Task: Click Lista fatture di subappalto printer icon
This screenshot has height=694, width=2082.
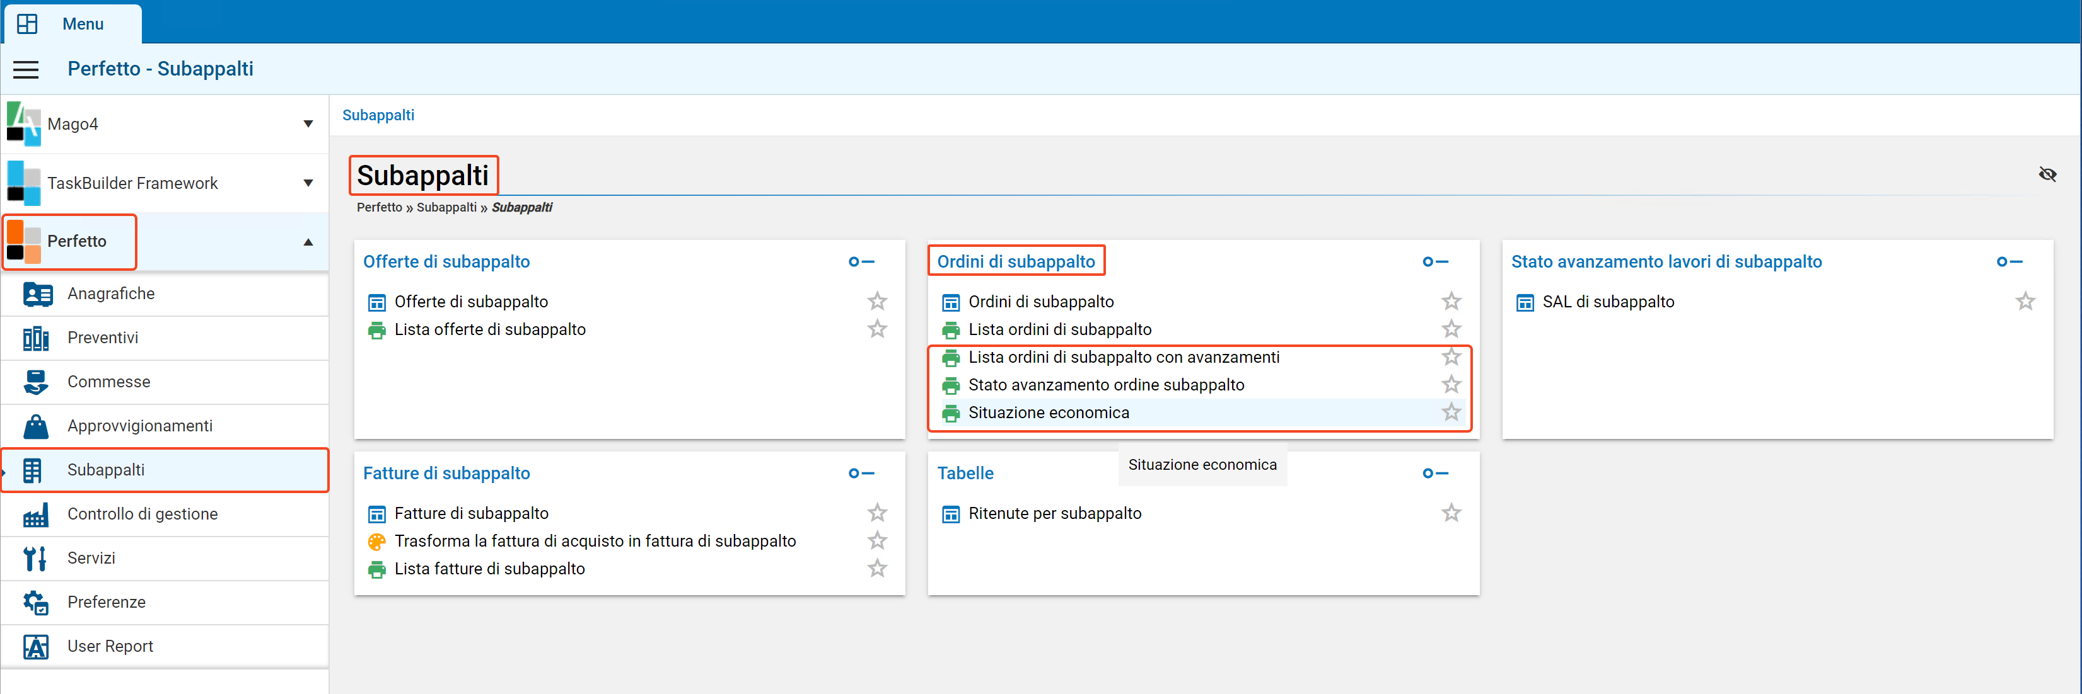Action: point(376,570)
